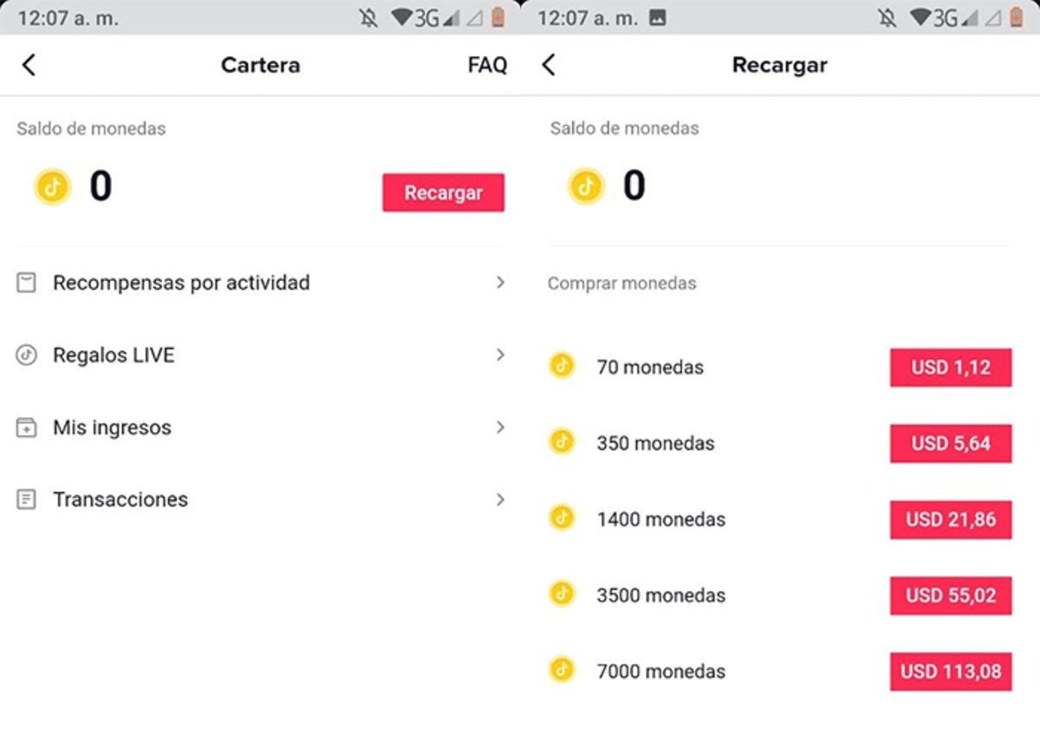
Task: Expand the Mis ingresos chevron
Action: (501, 427)
